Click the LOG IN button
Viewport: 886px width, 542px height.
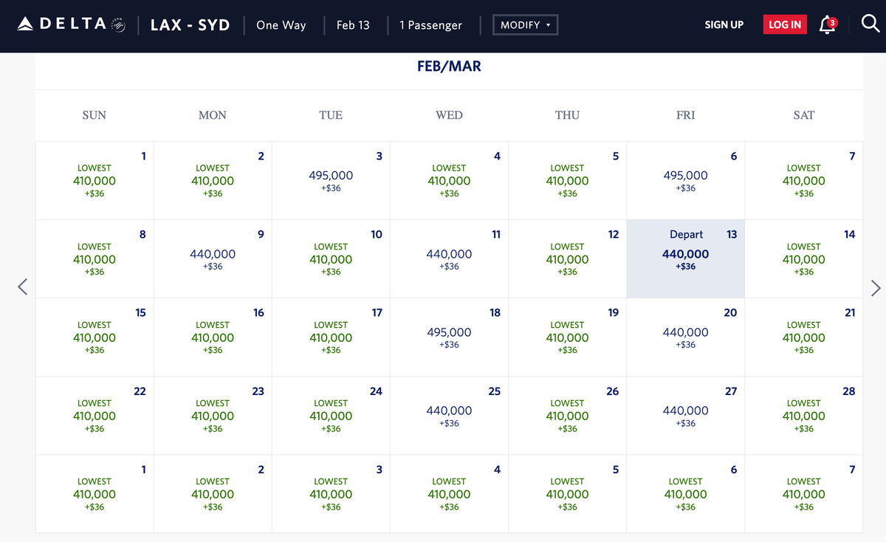pos(784,24)
